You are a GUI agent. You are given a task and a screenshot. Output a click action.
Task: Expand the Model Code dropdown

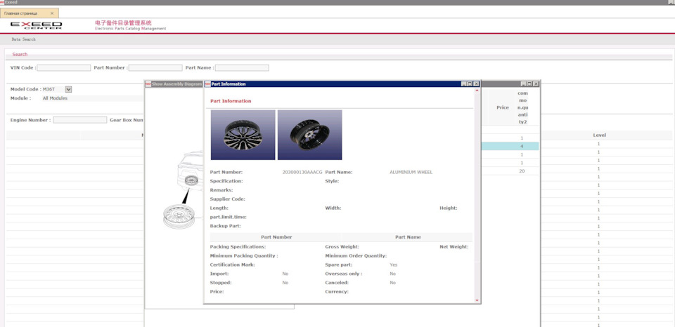click(68, 89)
